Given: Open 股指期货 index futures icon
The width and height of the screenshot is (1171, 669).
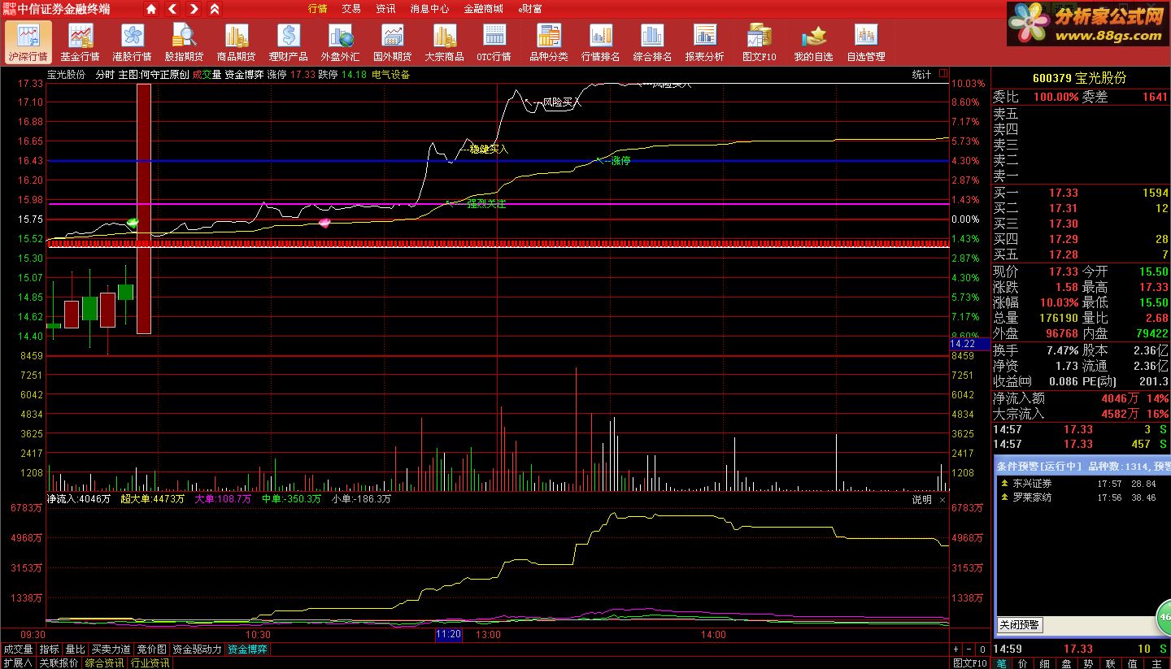Looking at the screenshot, I should click(x=184, y=41).
